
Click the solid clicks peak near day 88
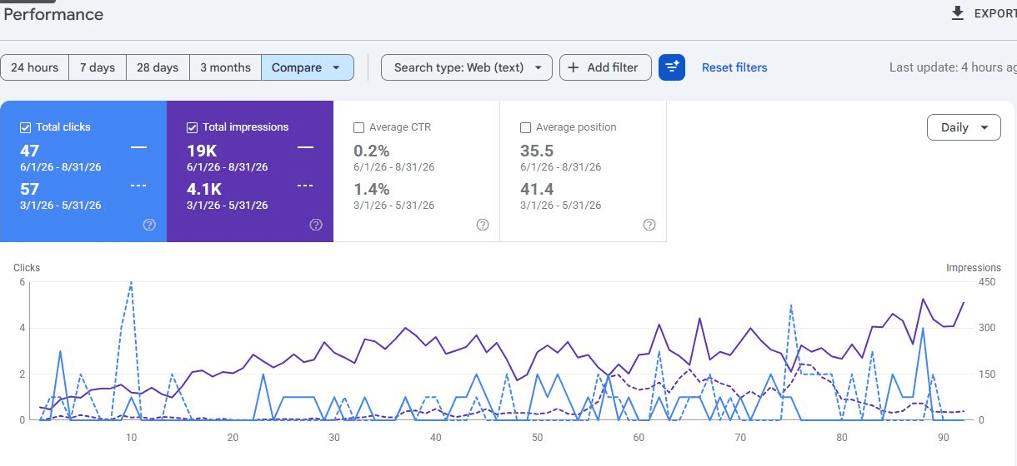point(923,330)
